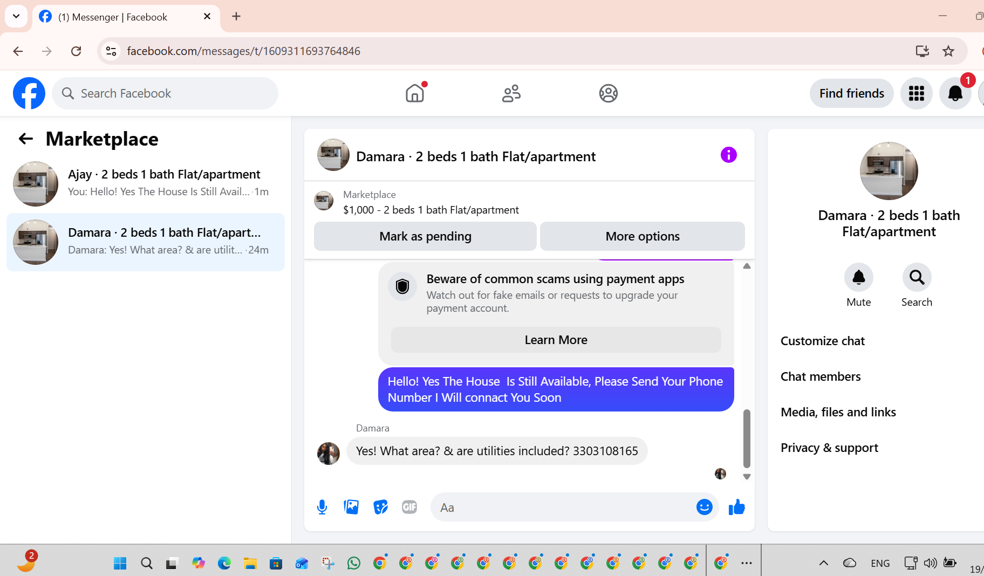Open taskbar search

(146, 563)
